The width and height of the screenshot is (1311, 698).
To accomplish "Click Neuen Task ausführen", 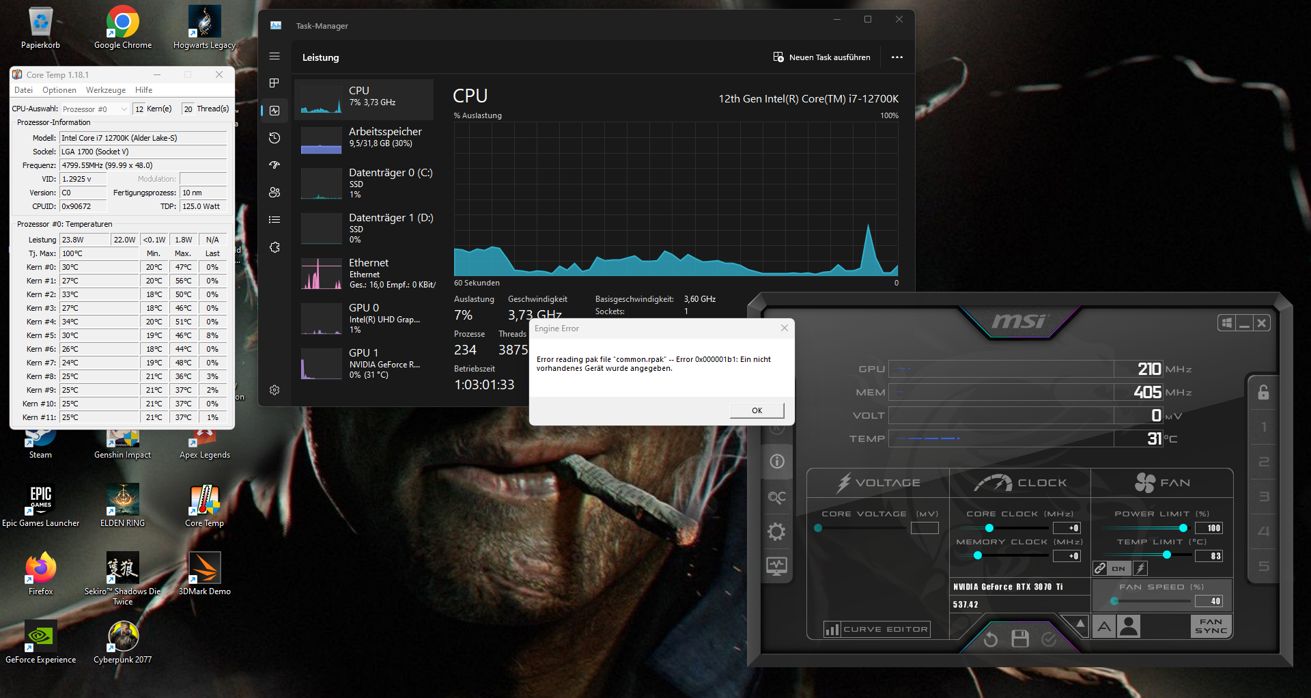I will click(822, 57).
